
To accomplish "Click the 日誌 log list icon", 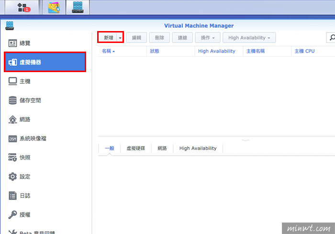I will click(12, 195).
